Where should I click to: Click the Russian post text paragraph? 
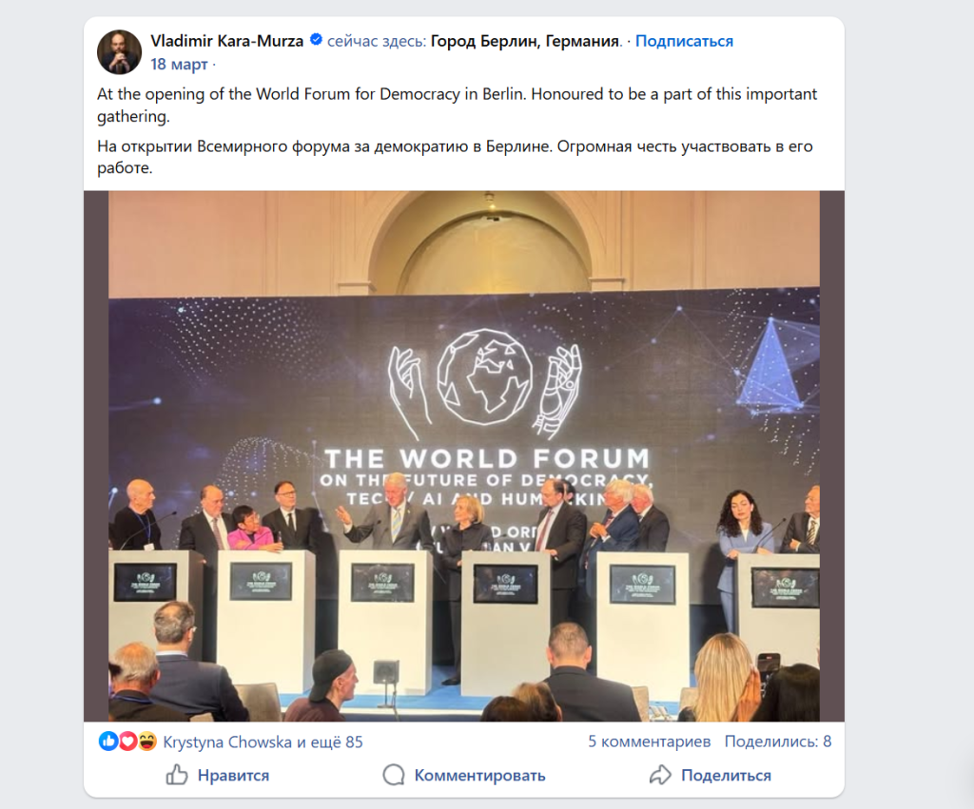[x=455, y=157]
